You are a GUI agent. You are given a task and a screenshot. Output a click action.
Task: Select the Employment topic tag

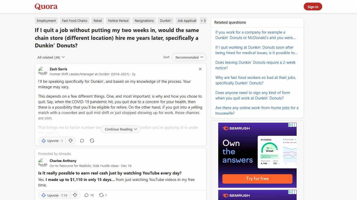coord(46,21)
